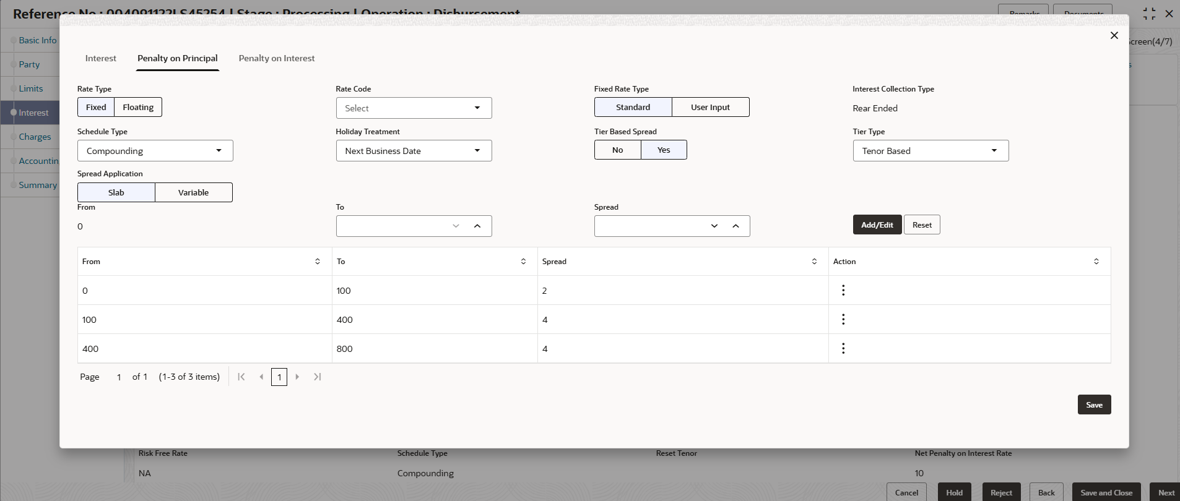Choose User Input as Fixed Rate Type
Screen dimensions: 1180x501
coord(710,107)
